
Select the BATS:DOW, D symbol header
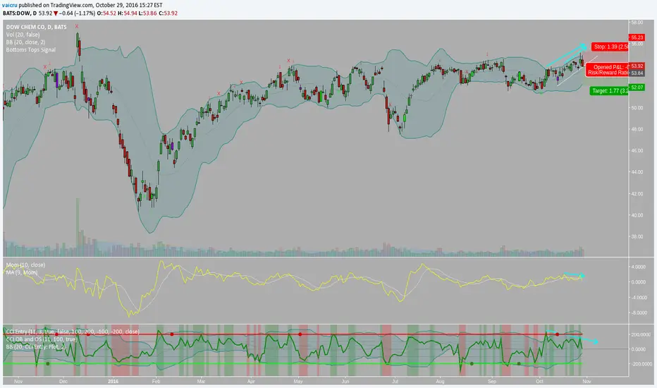click(x=20, y=13)
